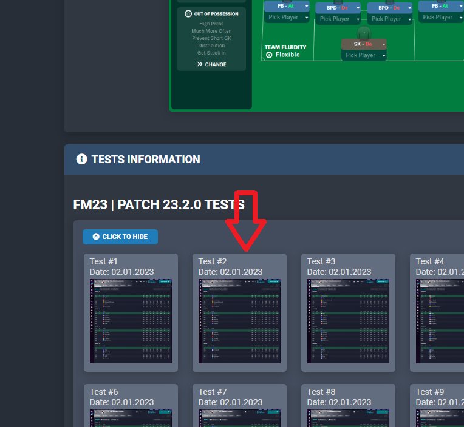Click the 'Flexible' team fluidity text

pos(288,55)
